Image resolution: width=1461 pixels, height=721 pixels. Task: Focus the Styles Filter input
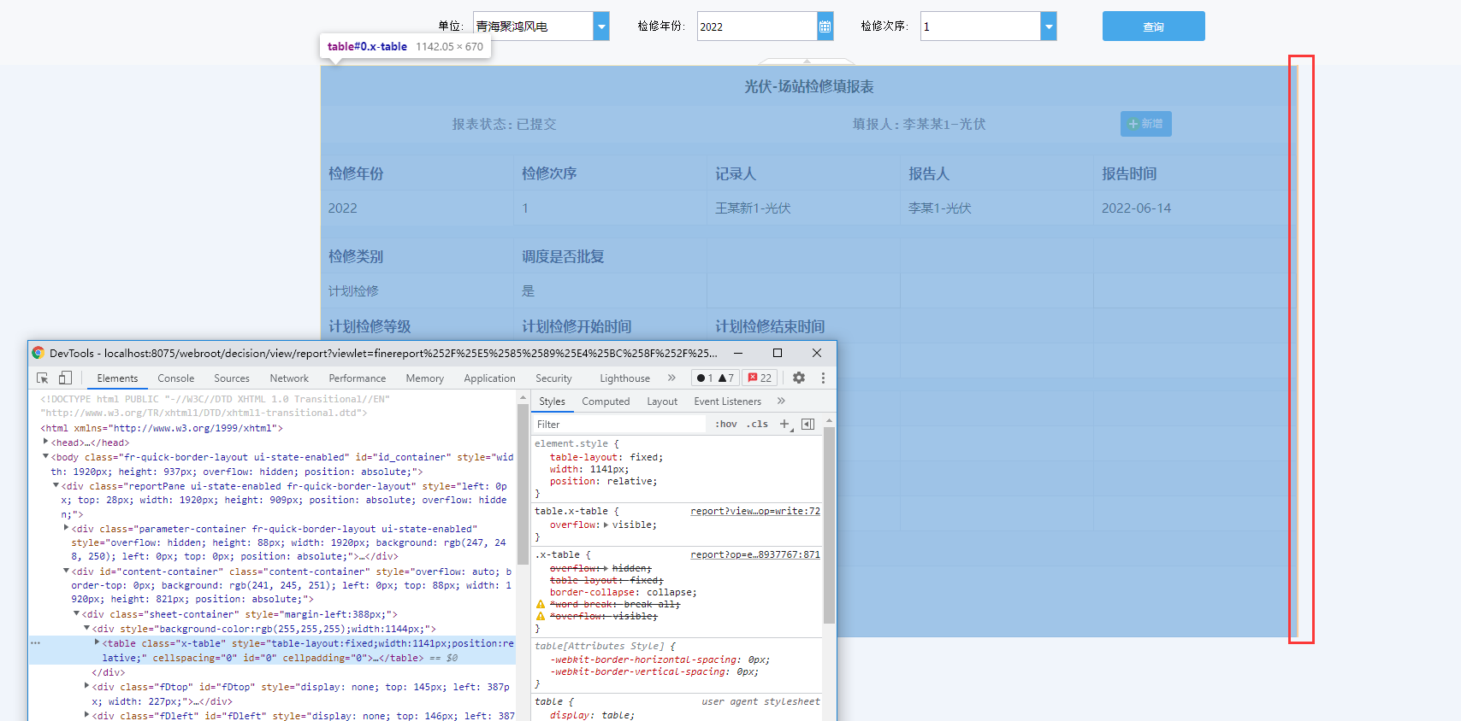tap(620, 424)
